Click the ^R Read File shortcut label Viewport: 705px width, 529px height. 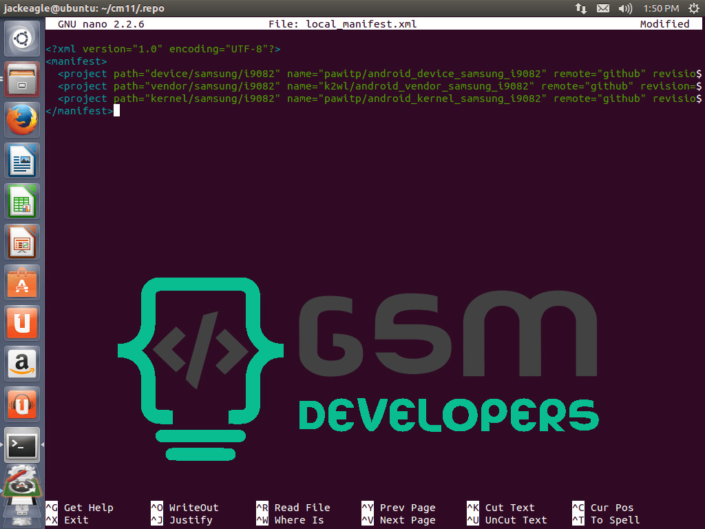coord(293,508)
